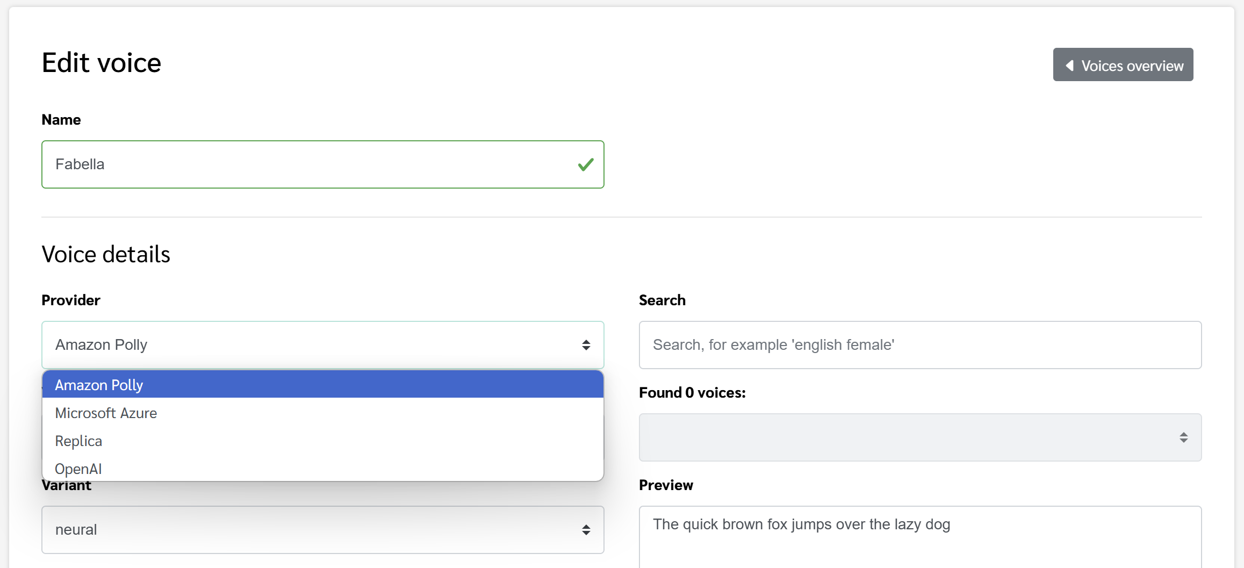Click the Provider field label
1244x568 pixels.
pyautogui.click(x=71, y=300)
